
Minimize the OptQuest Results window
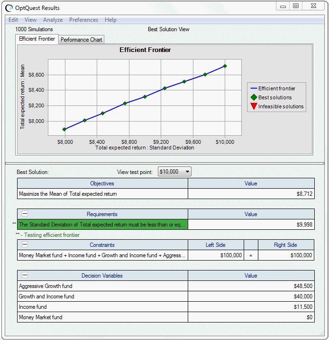point(283,6)
